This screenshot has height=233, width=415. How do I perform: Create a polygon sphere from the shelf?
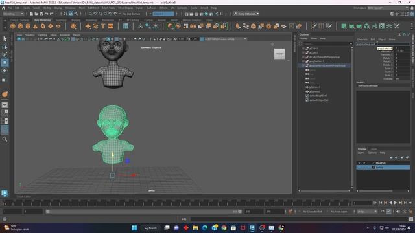pyautogui.click(x=12, y=26)
